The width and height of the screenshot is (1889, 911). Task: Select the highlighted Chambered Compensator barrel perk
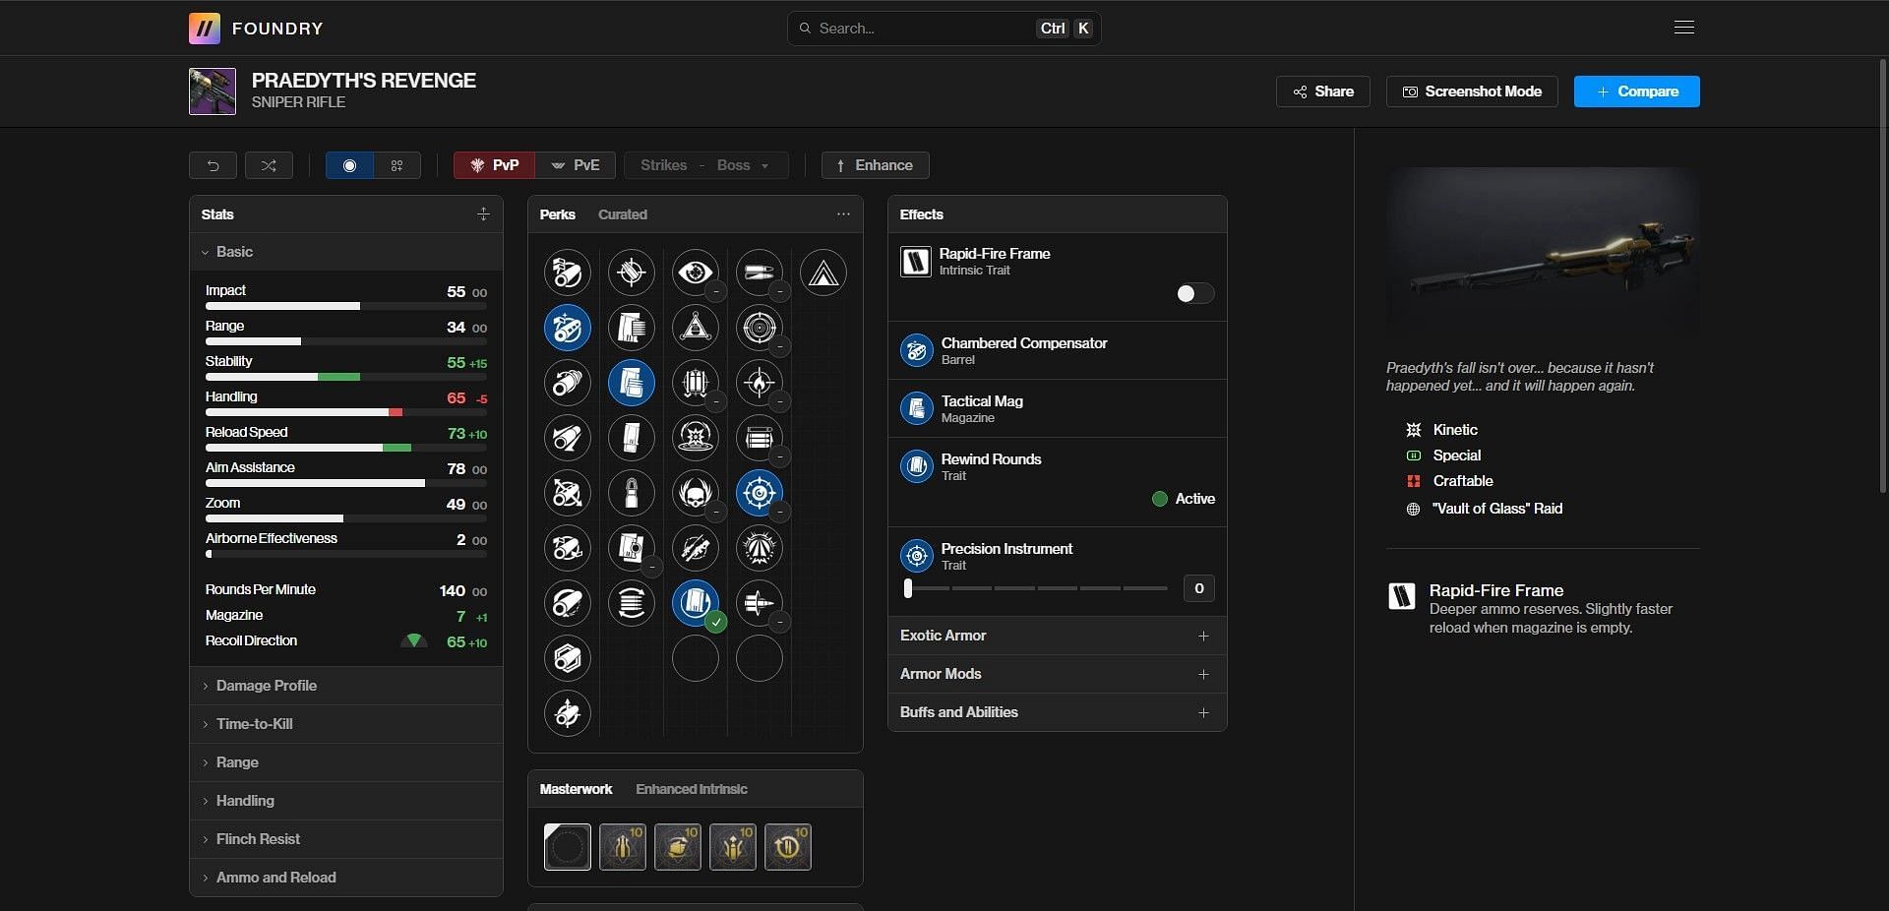coord(568,328)
